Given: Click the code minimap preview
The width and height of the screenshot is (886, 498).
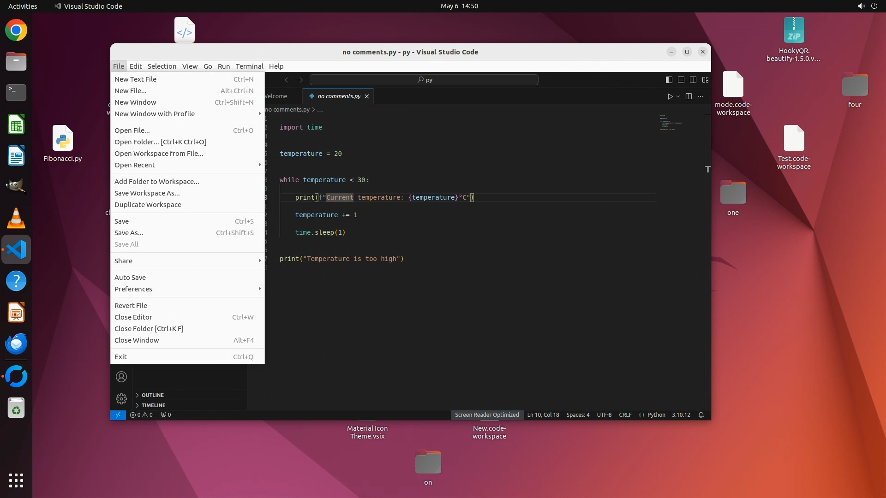Looking at the screenshot, I should 671,123.
